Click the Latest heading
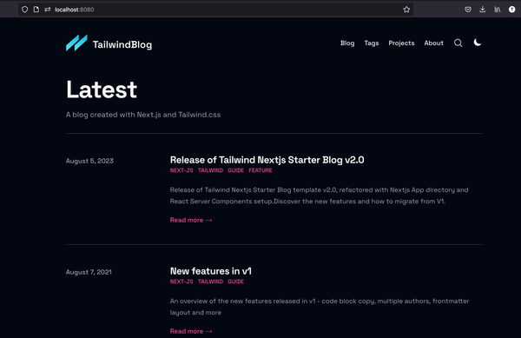 (x=102, y=89)
